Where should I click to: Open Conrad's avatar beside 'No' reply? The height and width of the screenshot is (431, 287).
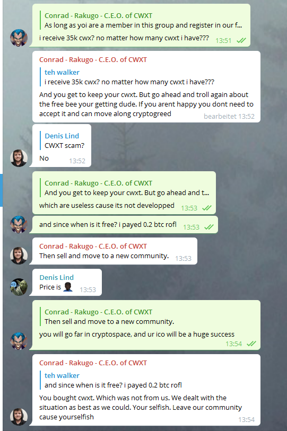(19, 158)
